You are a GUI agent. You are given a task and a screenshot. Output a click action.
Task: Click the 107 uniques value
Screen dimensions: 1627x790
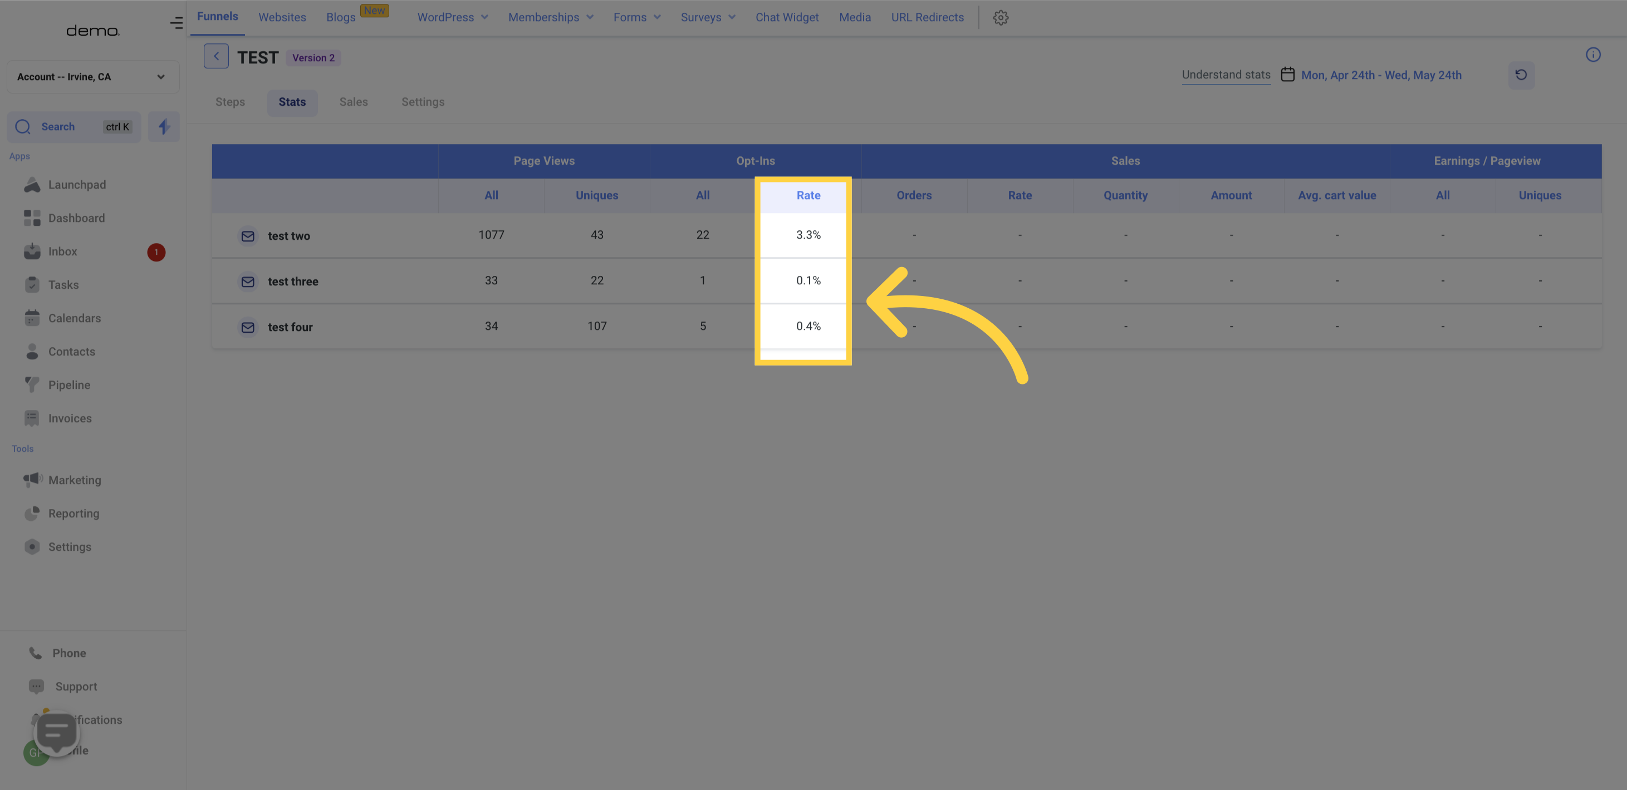point(596,326)
